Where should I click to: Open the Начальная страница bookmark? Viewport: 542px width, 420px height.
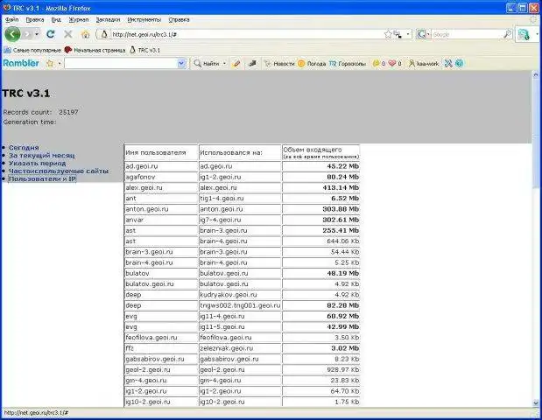[x=95, y=50]
